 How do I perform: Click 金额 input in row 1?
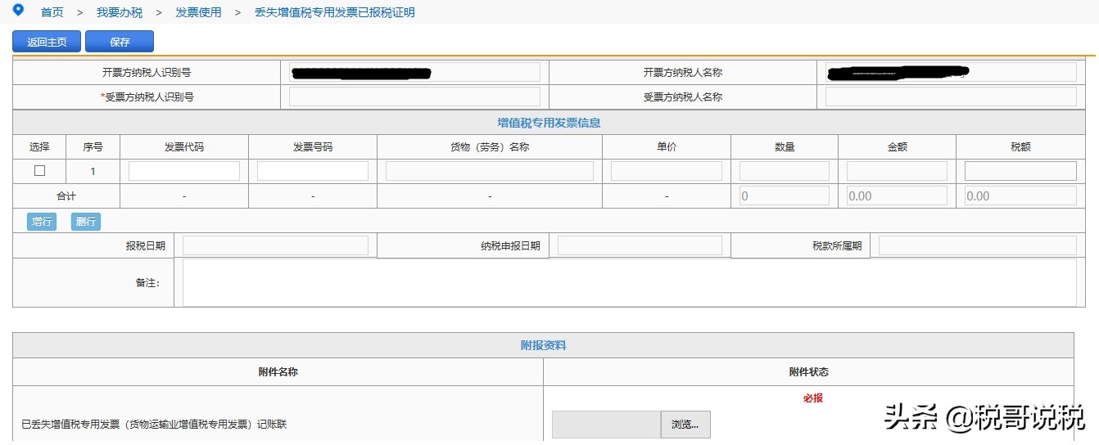click(897, 171)
